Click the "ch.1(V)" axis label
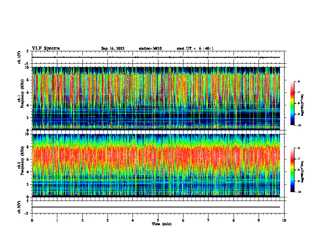Viewport: 320px width, 247px height. pos(19,57)
